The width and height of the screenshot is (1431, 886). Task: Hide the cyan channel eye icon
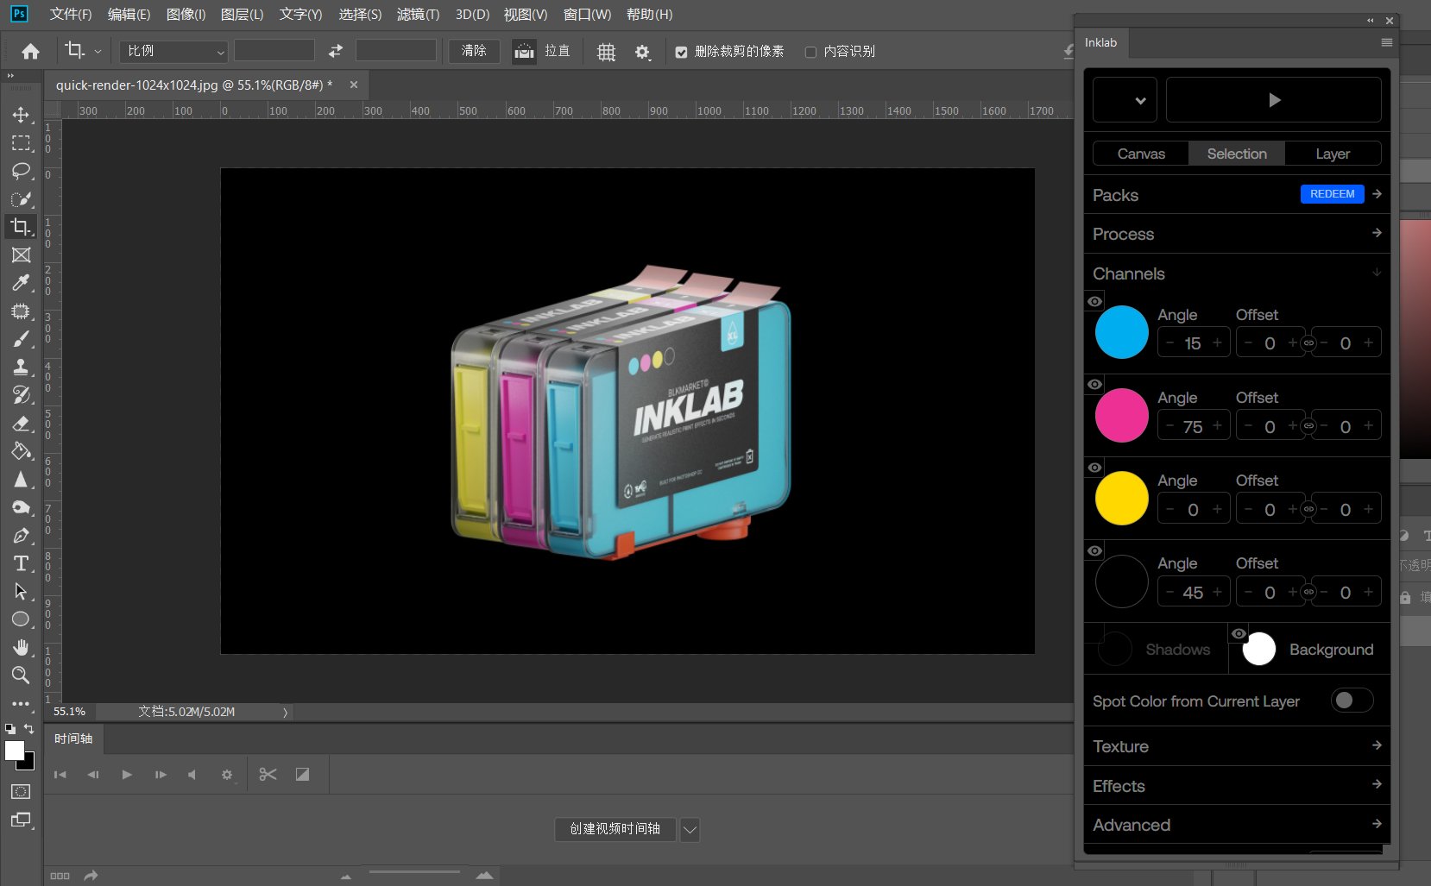coord(1094,301)
